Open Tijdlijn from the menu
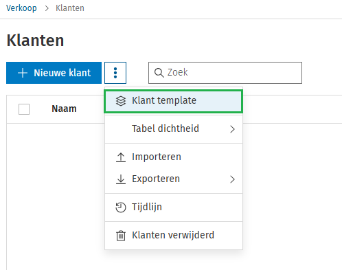Viewport: 342px width, 270px height. click(x=174, y=207)
